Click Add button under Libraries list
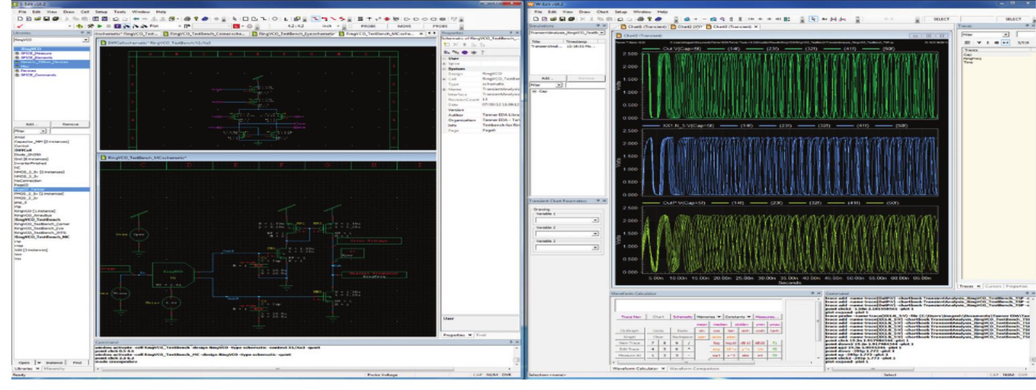 pos(32,124)
